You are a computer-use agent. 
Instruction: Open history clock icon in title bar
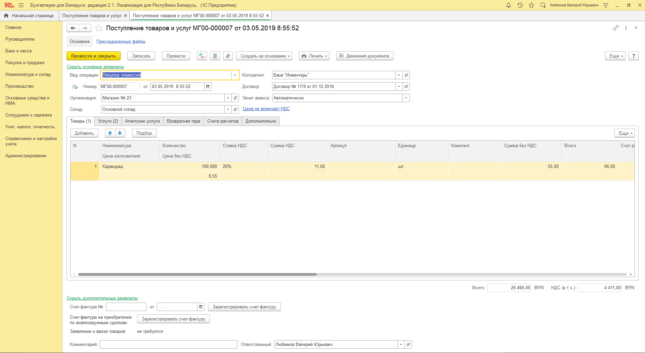click(520, 5)
